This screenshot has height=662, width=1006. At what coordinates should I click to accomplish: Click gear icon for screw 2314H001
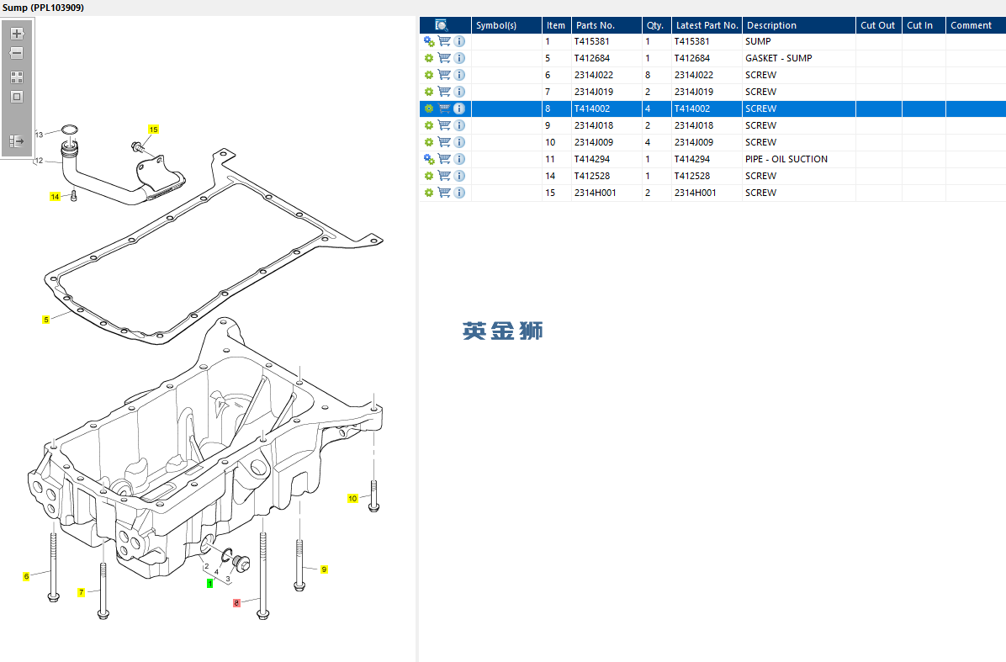pos(429,193)
